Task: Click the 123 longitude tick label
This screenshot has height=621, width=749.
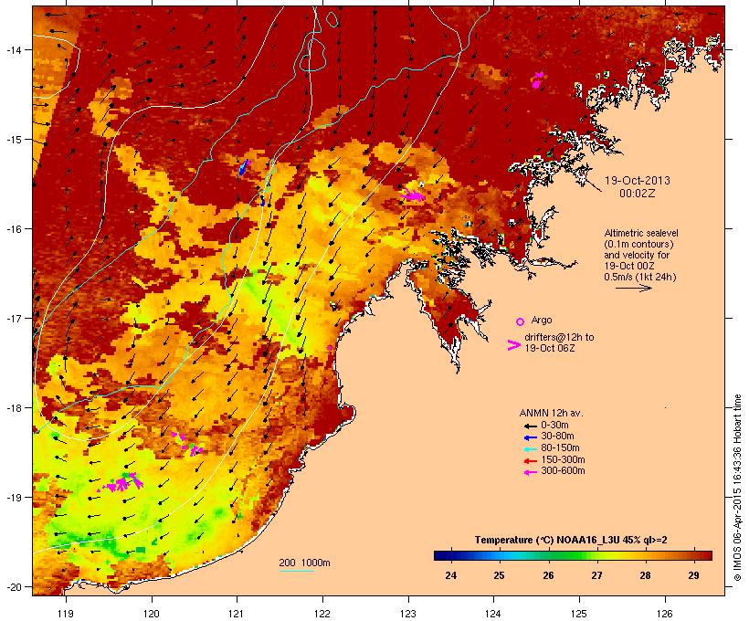Action: click(408, 614)
